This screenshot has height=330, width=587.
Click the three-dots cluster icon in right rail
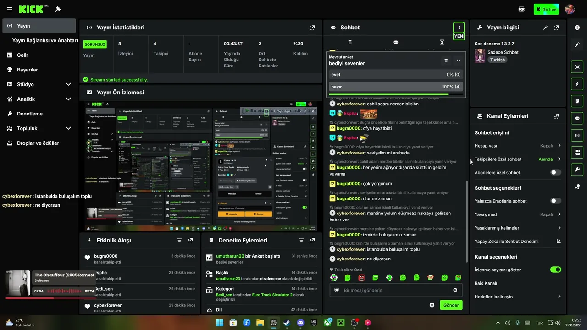[x=577, y=187]
